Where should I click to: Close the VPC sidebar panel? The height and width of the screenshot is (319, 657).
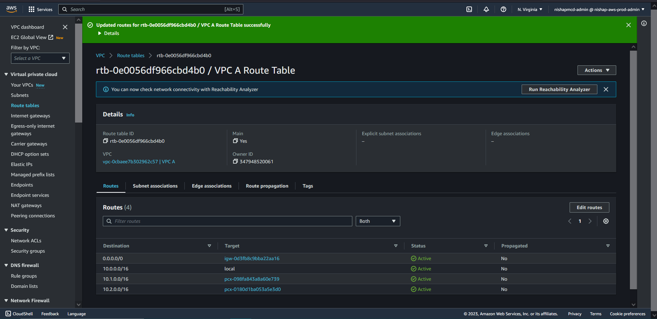pos(65,27)
